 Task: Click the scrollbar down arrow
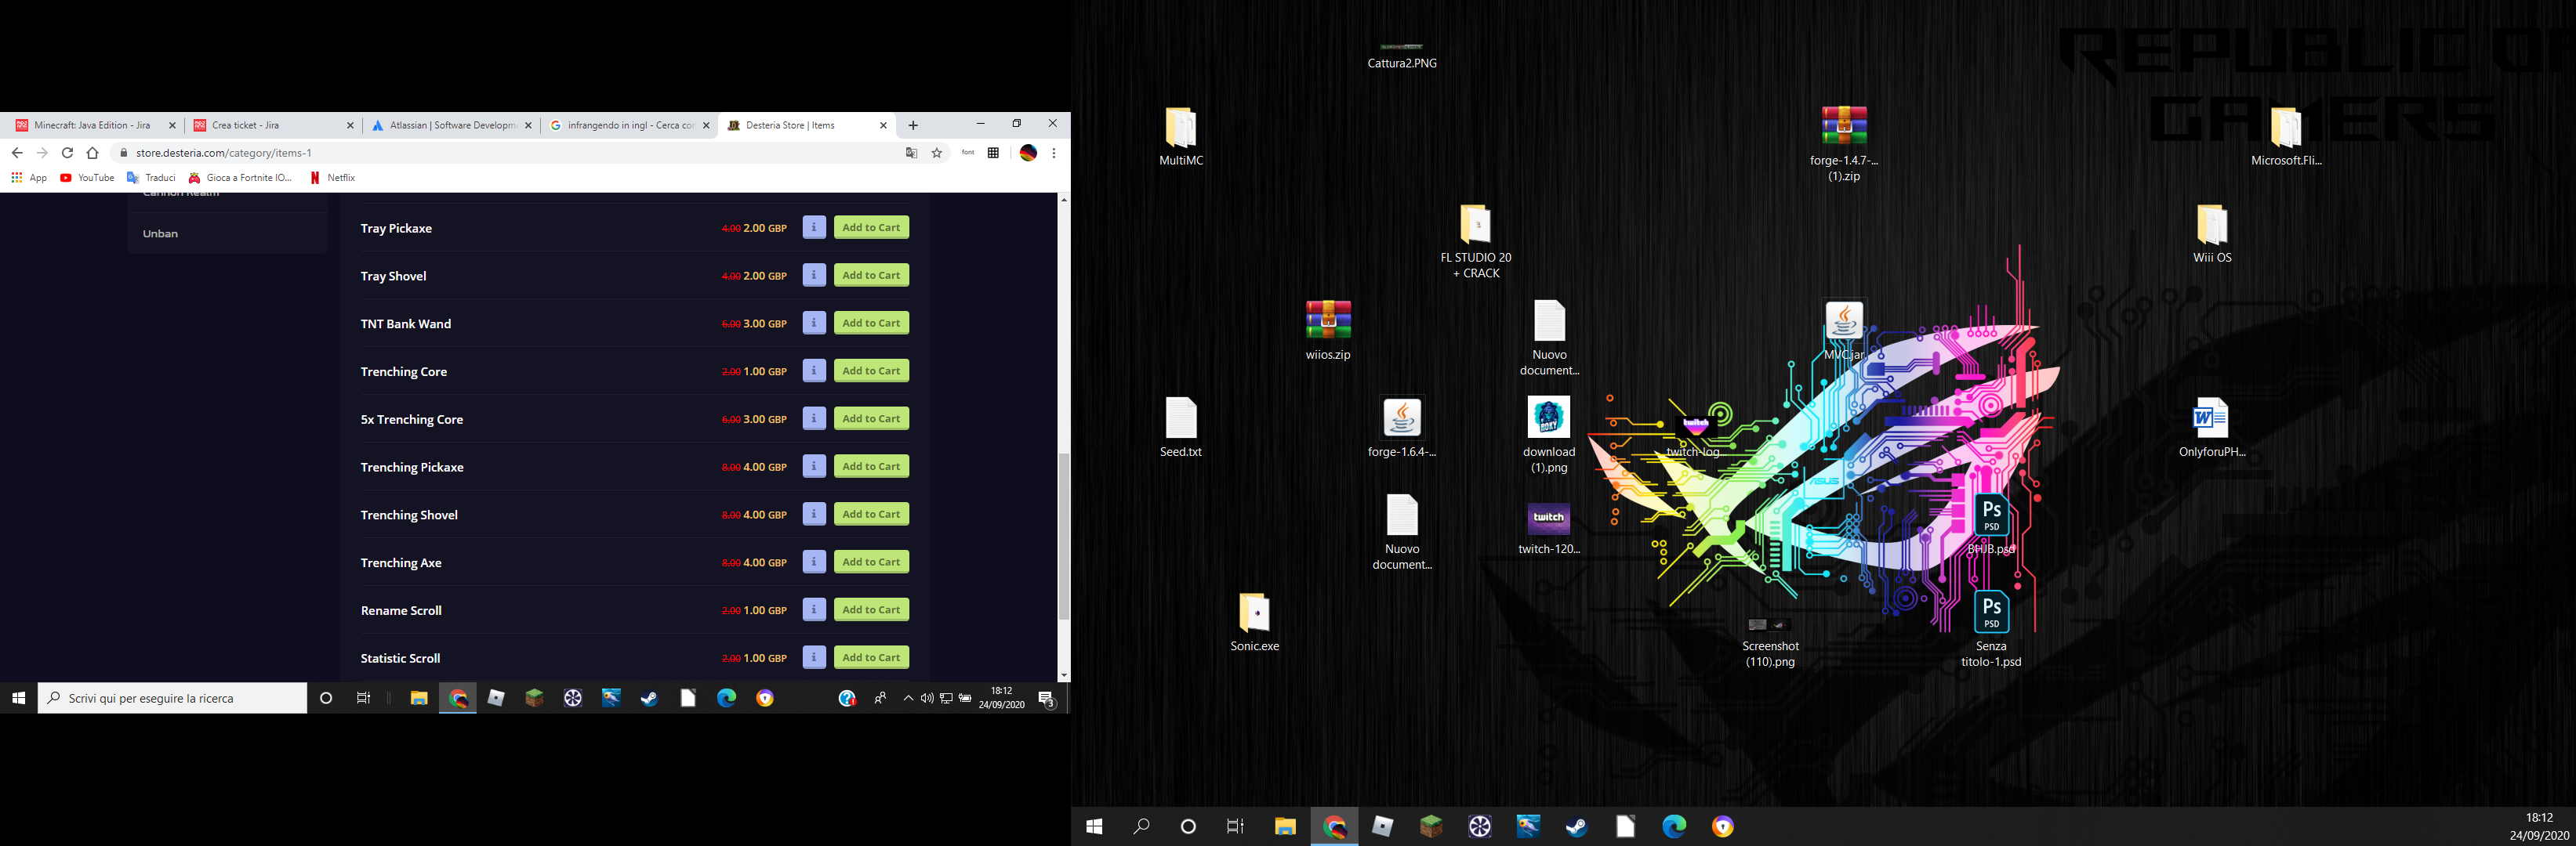click(1063, 675)
